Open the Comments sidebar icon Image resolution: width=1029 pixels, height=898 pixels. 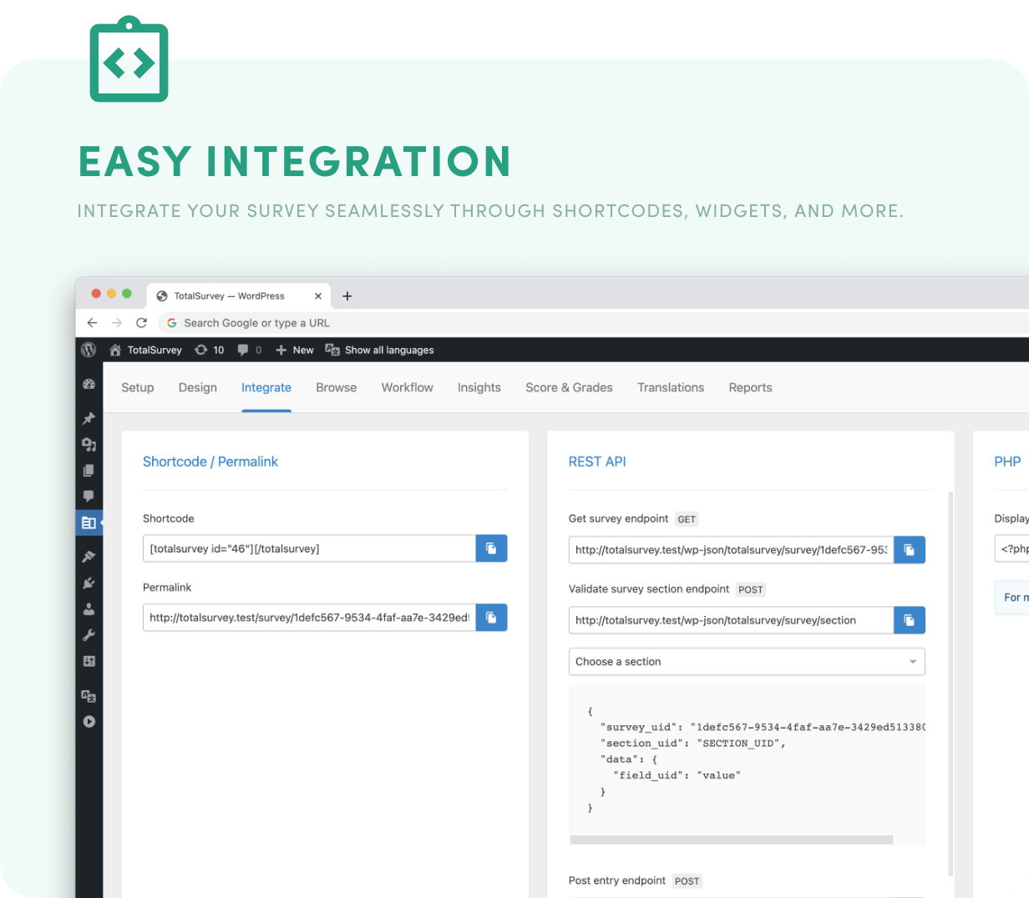click(x=89, y=496)
